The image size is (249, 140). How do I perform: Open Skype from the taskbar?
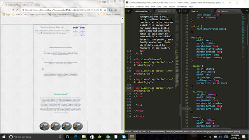tap(124, 136)
